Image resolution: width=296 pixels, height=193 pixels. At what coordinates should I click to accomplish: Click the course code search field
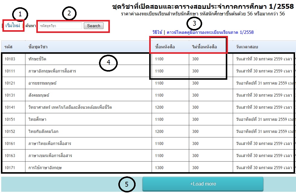click(x=60, y=26)
